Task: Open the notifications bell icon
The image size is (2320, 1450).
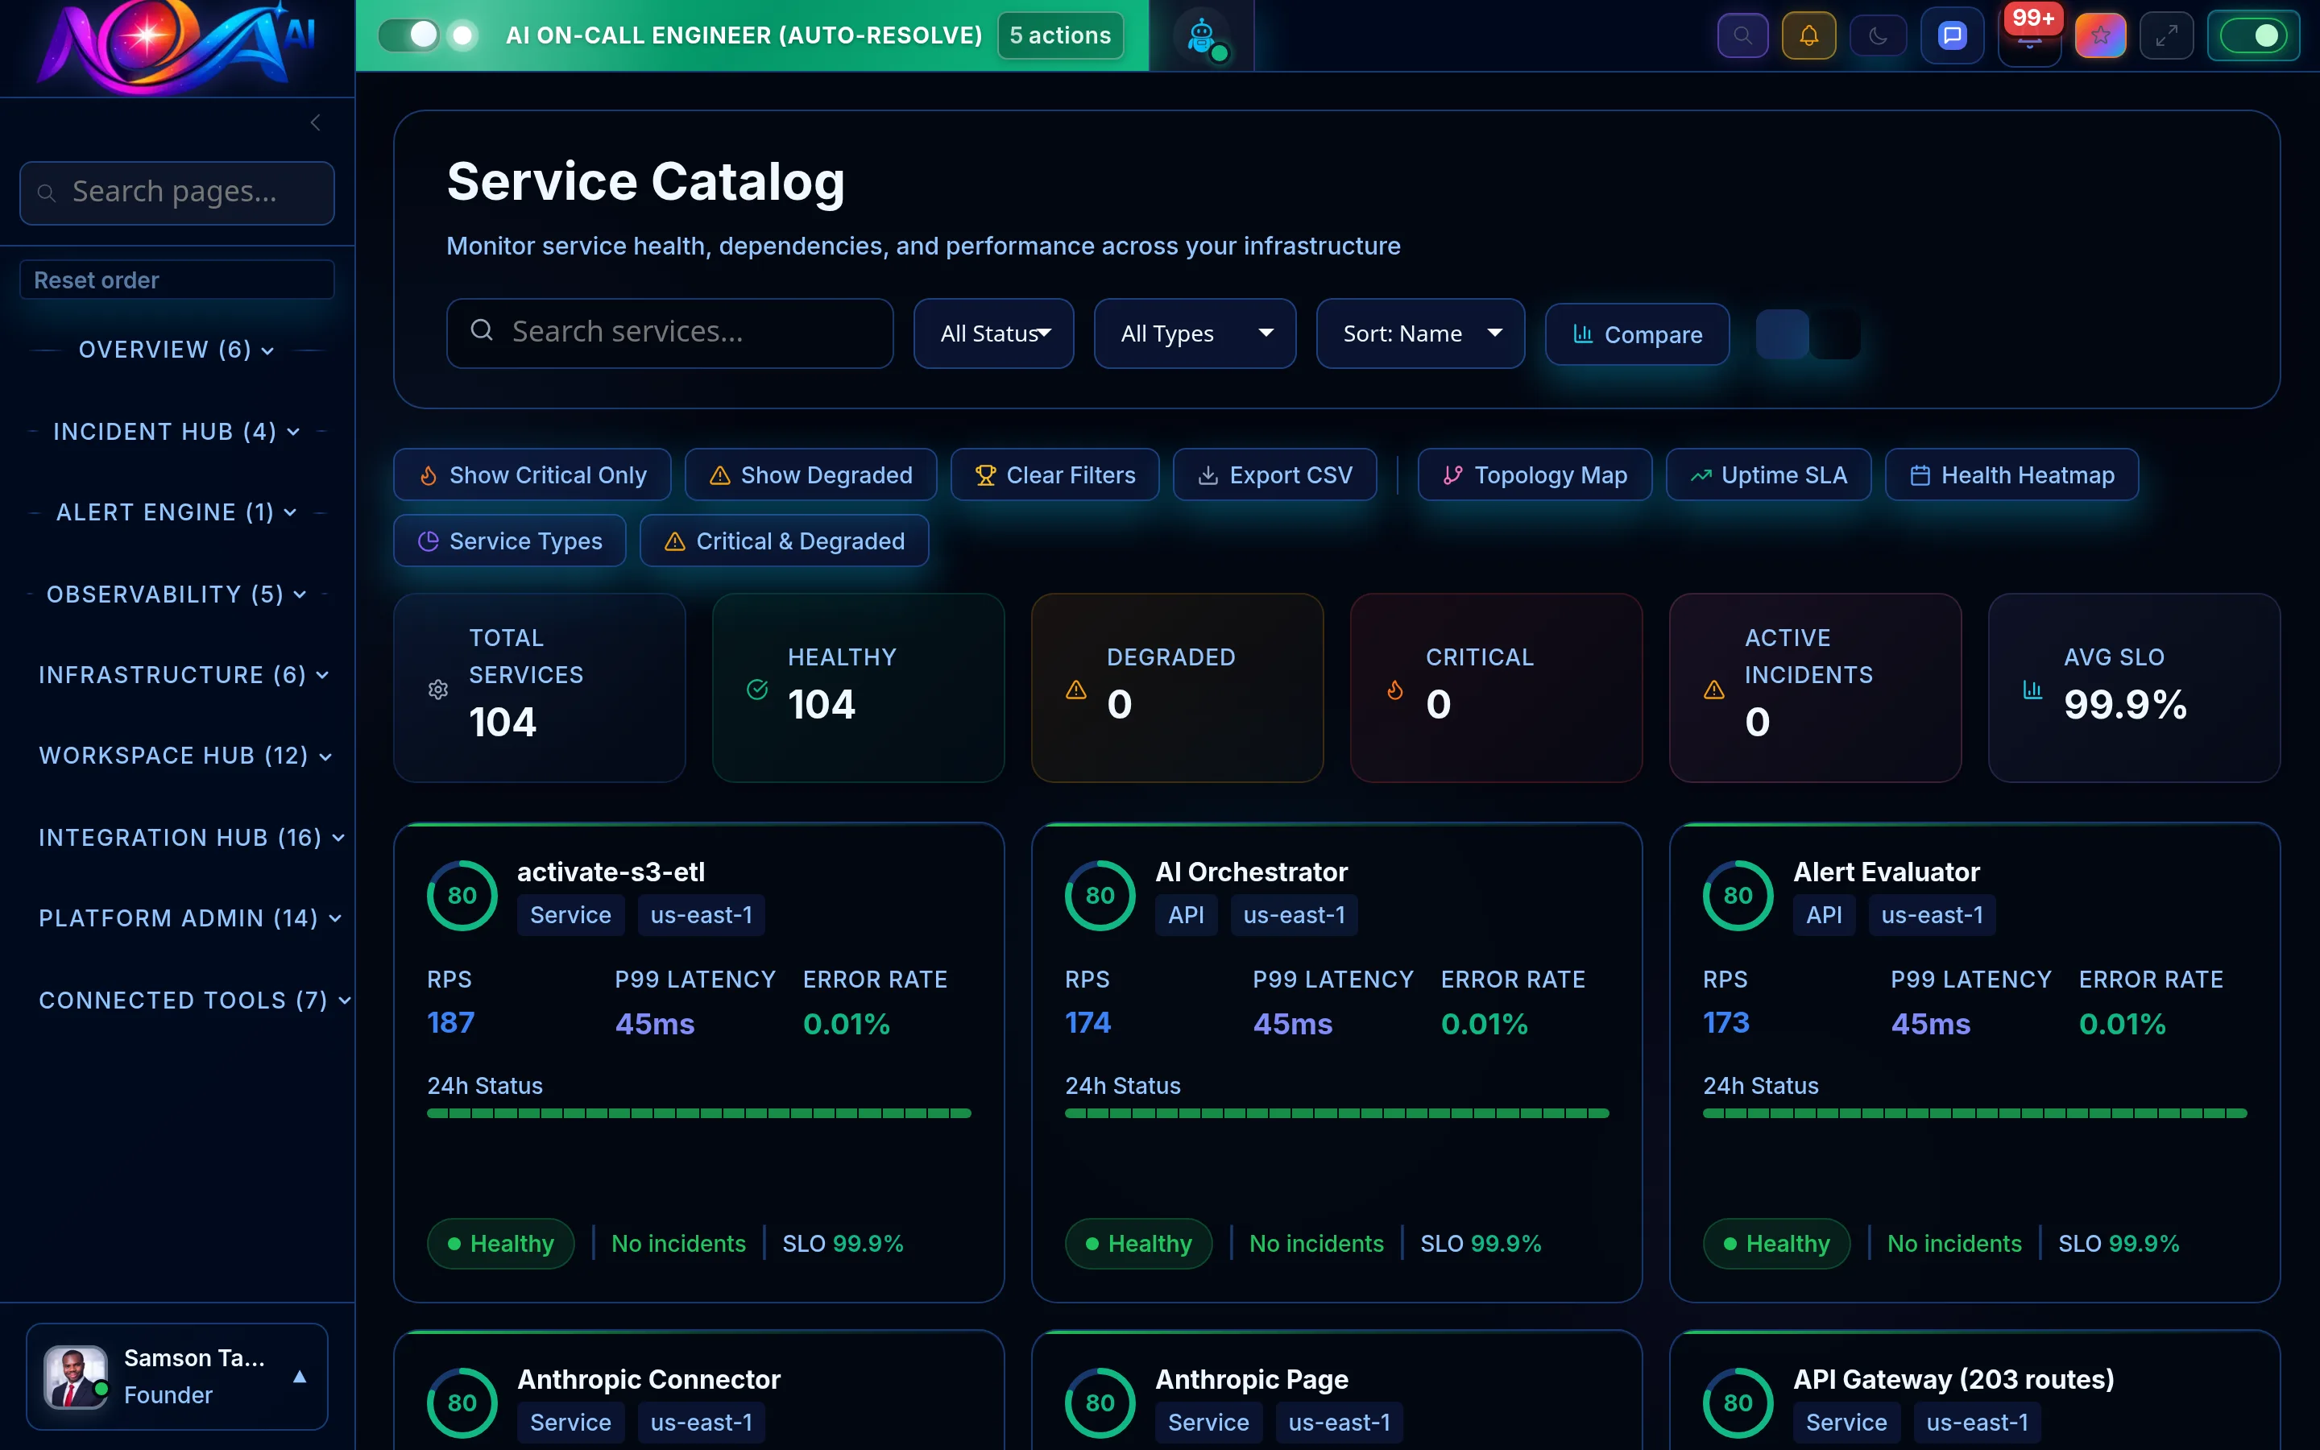Action: pyautogui.click(x=1808, y=35)
